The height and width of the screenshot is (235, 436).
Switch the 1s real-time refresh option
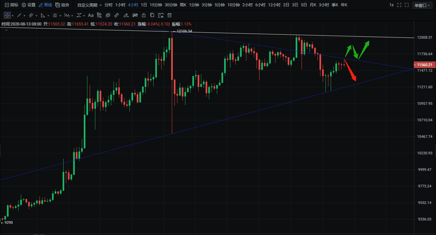[391, 5]
